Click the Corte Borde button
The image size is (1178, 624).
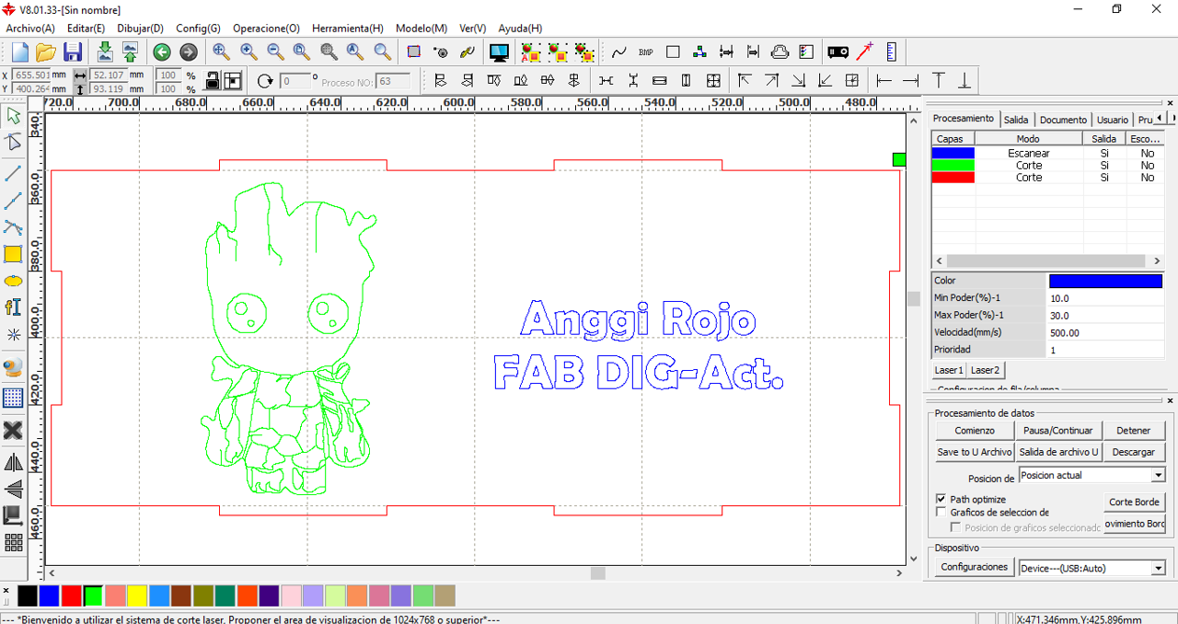1134,502
